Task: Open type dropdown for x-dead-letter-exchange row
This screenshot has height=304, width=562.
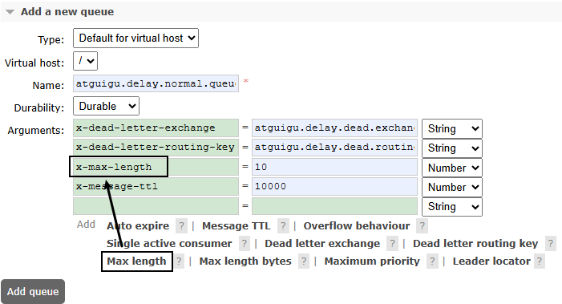Action: click(452, 128)
